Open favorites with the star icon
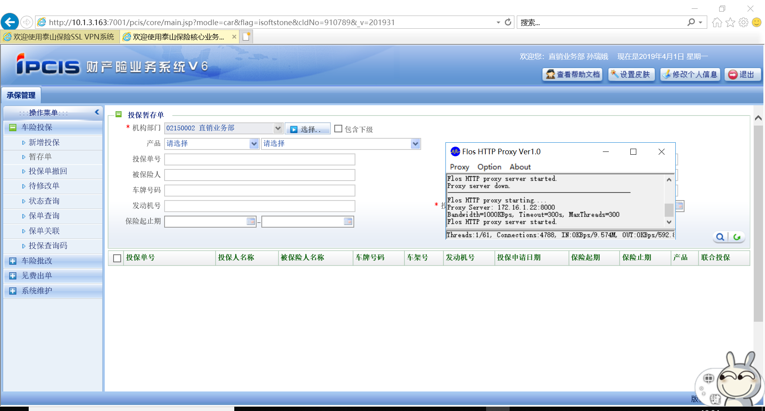 tap(730, 22)
